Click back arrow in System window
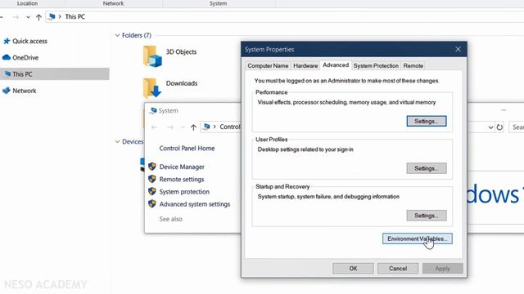Viewport: 524px width, 294px height. click(155, 127)
